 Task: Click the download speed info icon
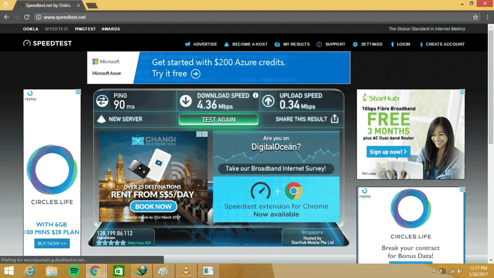click(x=255, y=95)
